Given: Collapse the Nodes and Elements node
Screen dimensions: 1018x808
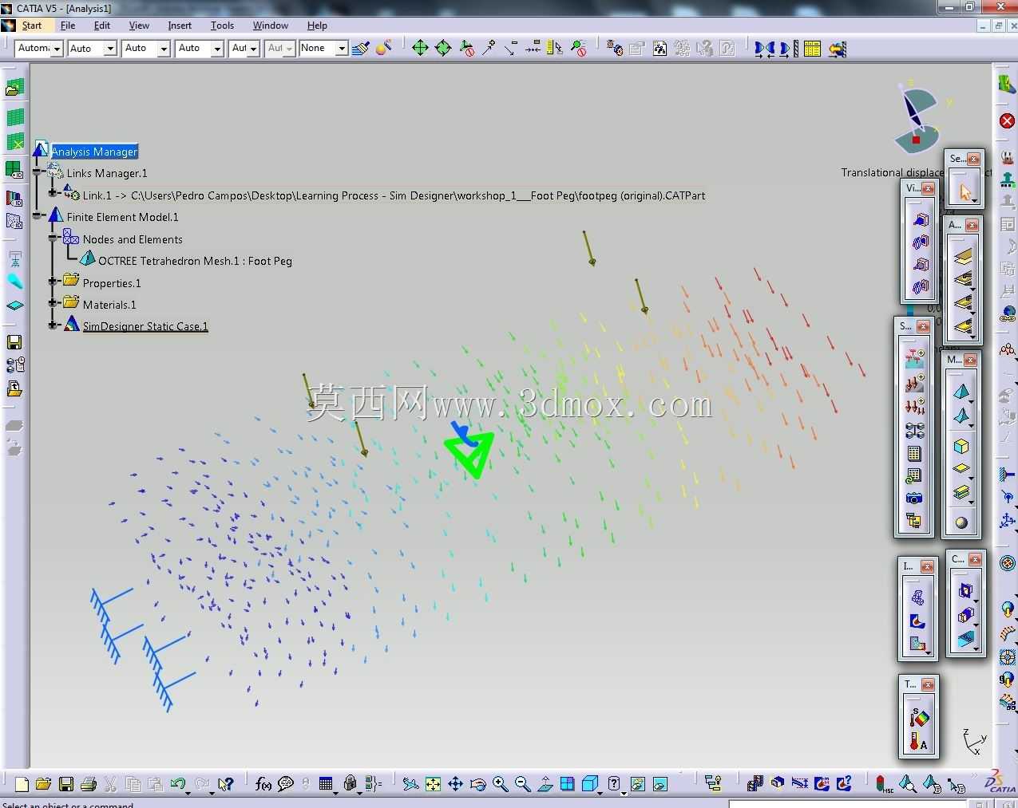Looking at the screenshot, I should (x=53, y=238).
